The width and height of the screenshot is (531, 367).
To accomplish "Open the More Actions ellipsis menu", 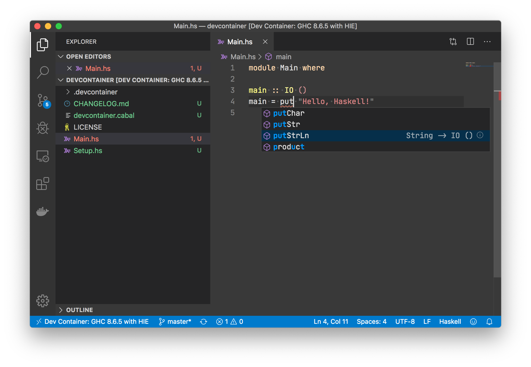I will coord(487,42).
